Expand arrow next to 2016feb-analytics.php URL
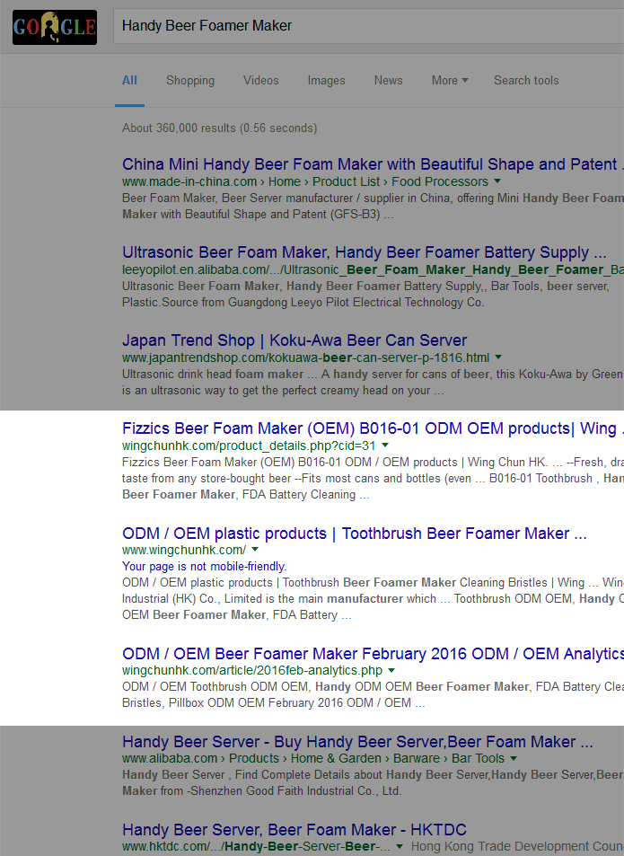Viewport: 624px width, 856px height. click(x=391, y=670)
